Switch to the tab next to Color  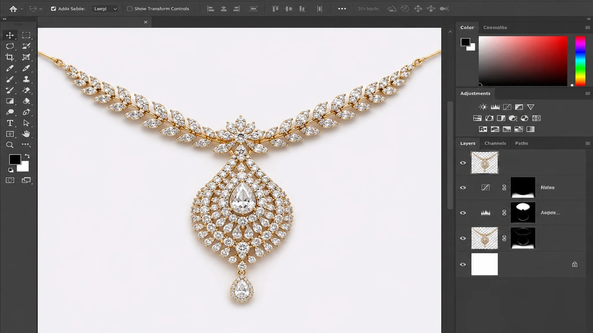[495, 28]
